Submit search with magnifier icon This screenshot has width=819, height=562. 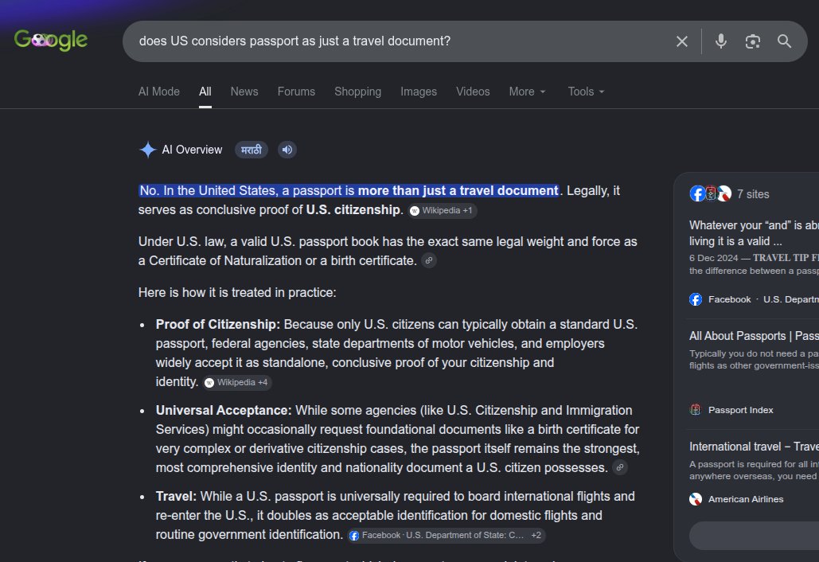[784, 41]
